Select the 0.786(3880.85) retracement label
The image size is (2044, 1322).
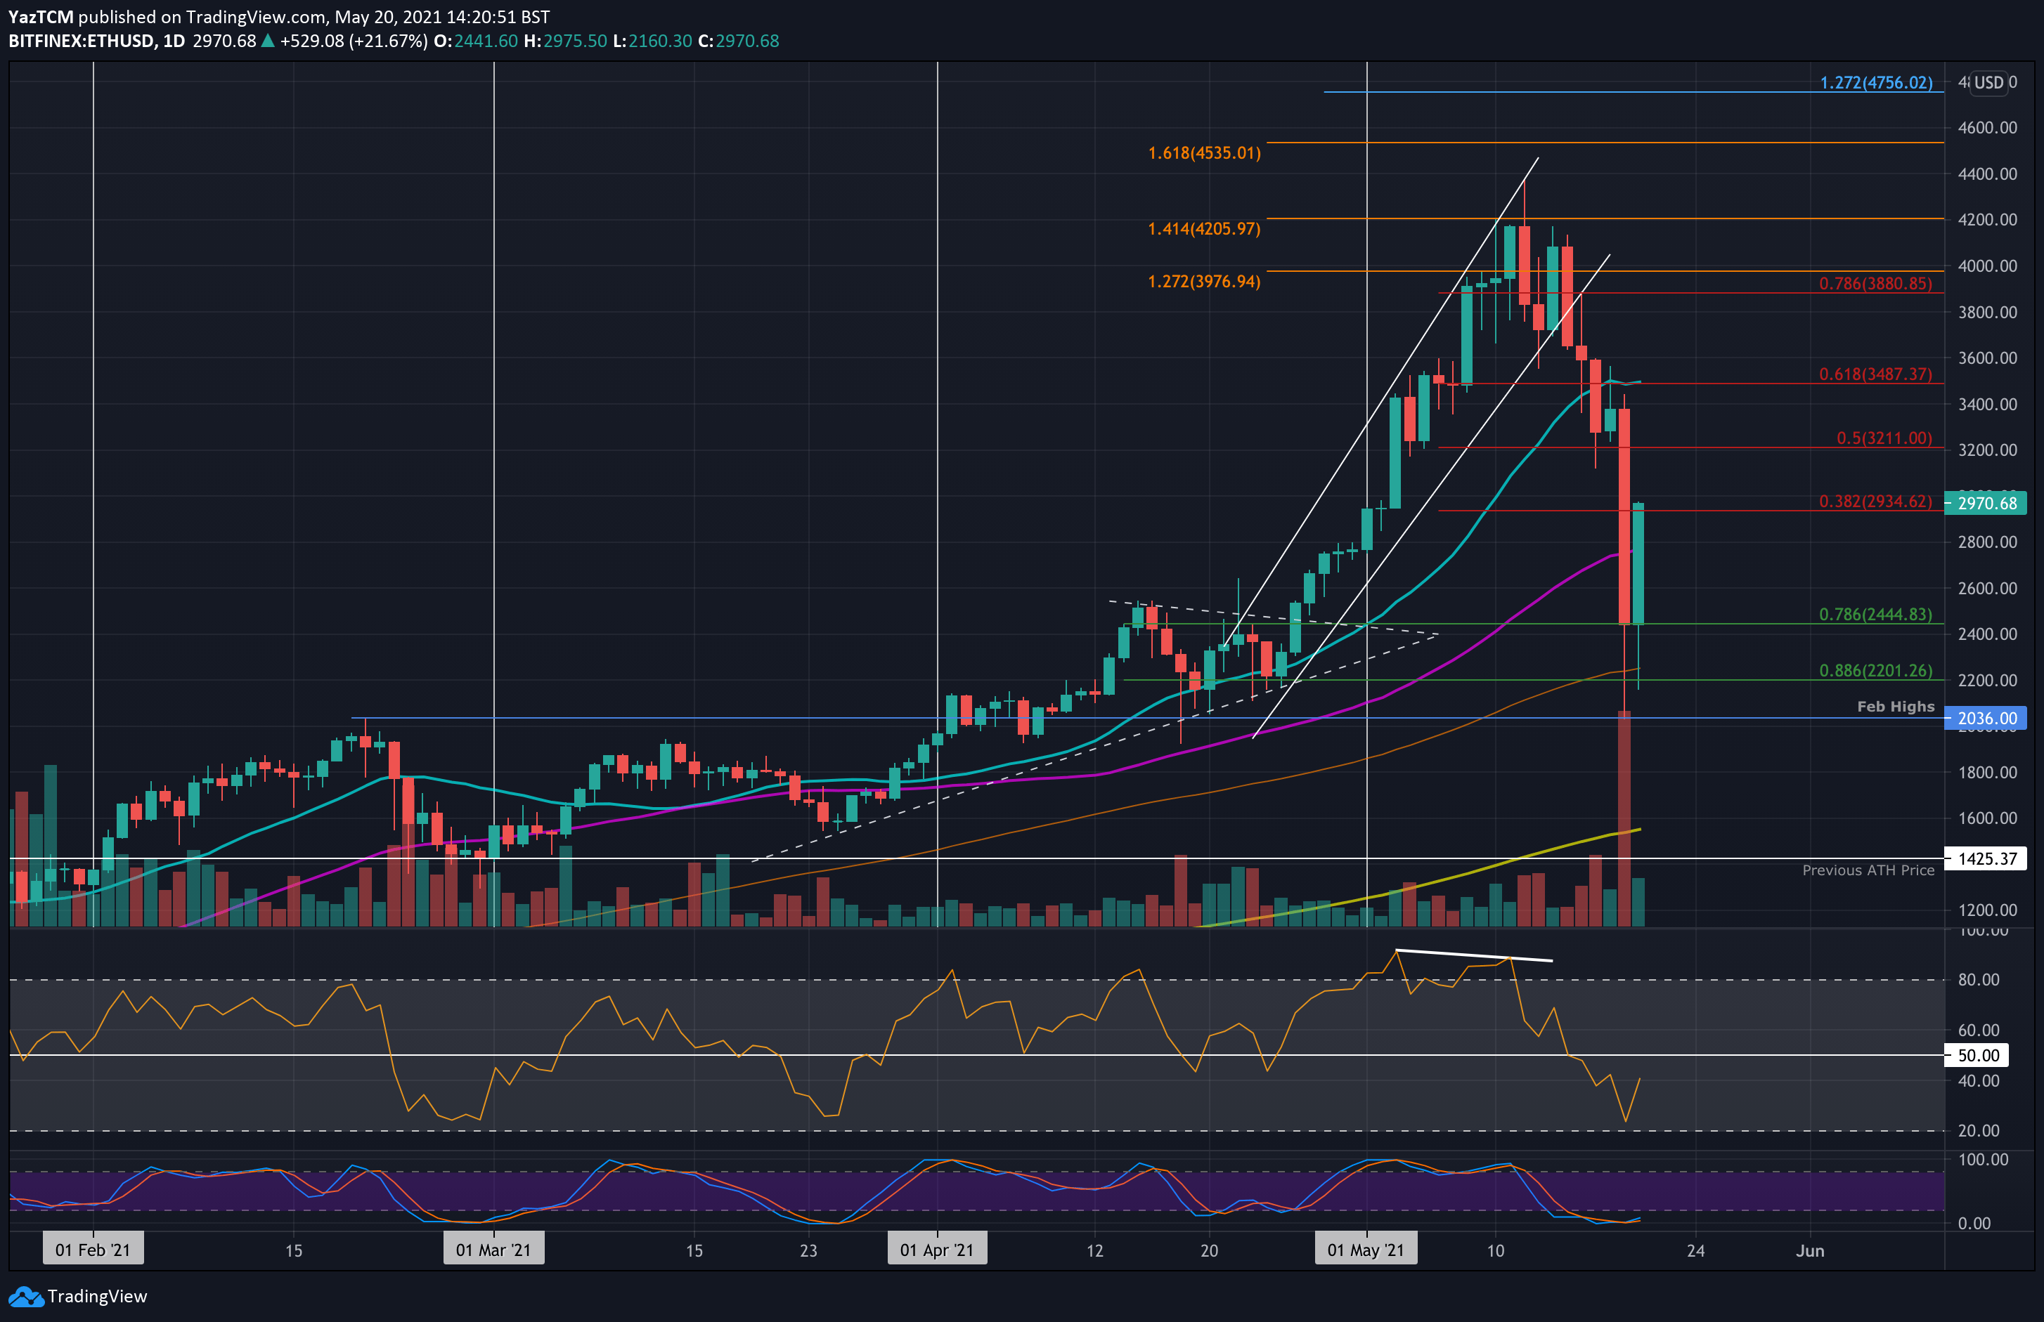(1876, 283)
